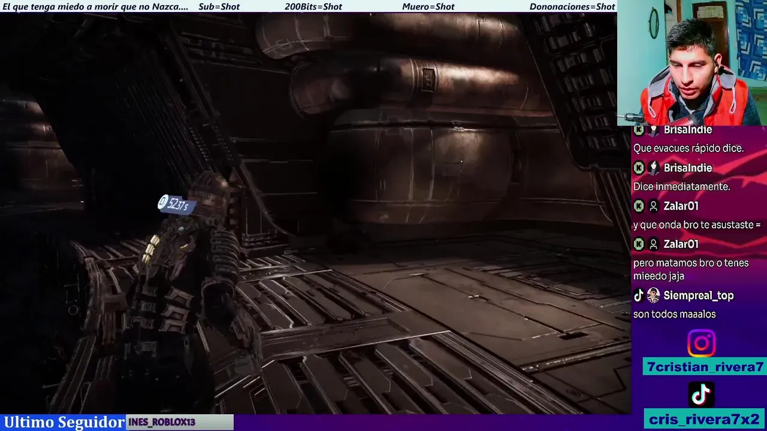Click username Zalar01 above 'pero matamos bro'
The width and height of the screenshot is (767, 431).
coord(681,244)
